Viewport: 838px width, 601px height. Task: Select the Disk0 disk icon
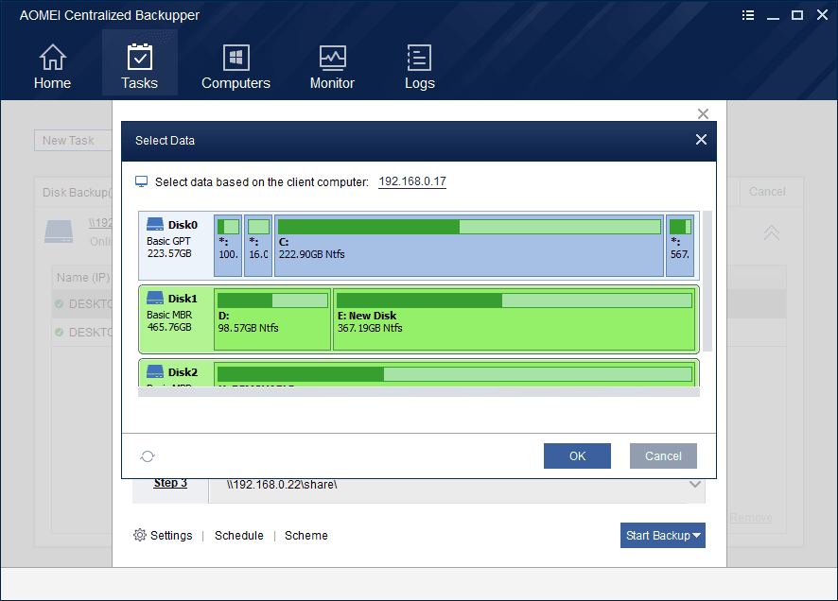[155, 224]
